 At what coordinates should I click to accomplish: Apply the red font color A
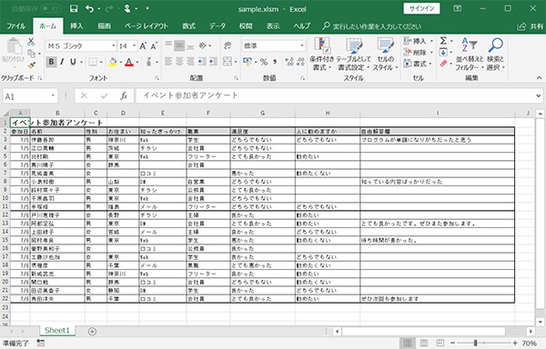tap(129, 62)
